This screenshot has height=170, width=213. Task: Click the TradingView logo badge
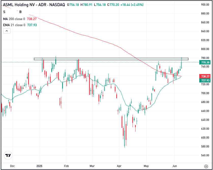click(x=8, y=155)
